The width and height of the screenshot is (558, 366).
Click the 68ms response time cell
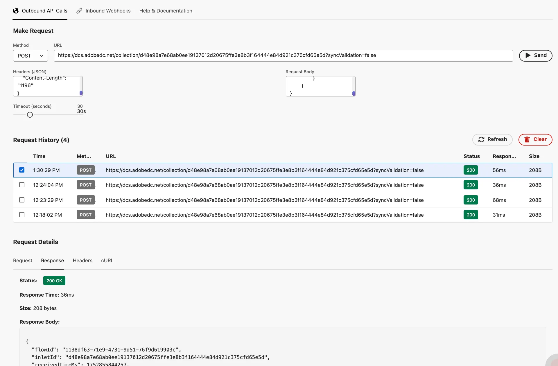499,200
